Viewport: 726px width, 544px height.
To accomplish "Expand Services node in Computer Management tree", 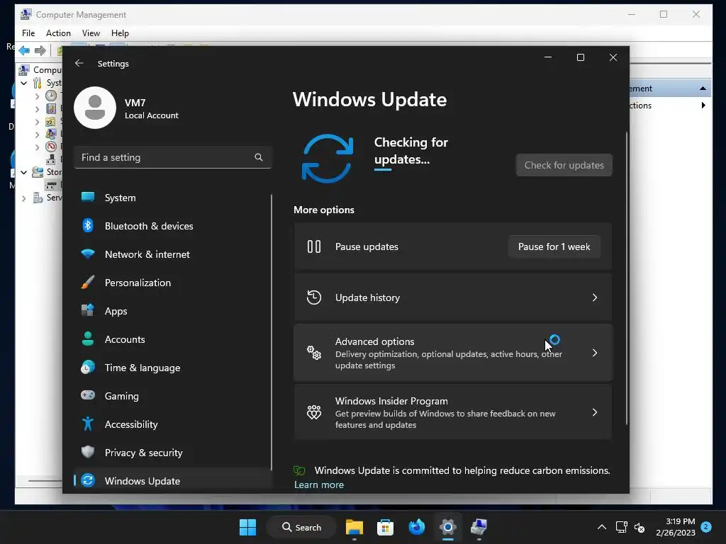I will [x=23, y=198].
